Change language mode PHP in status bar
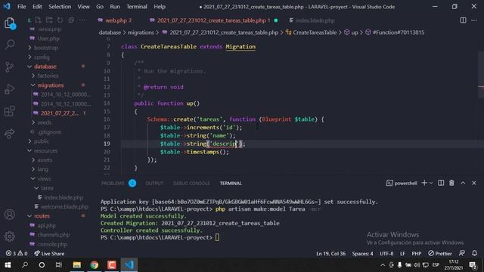 coord(417,254)
